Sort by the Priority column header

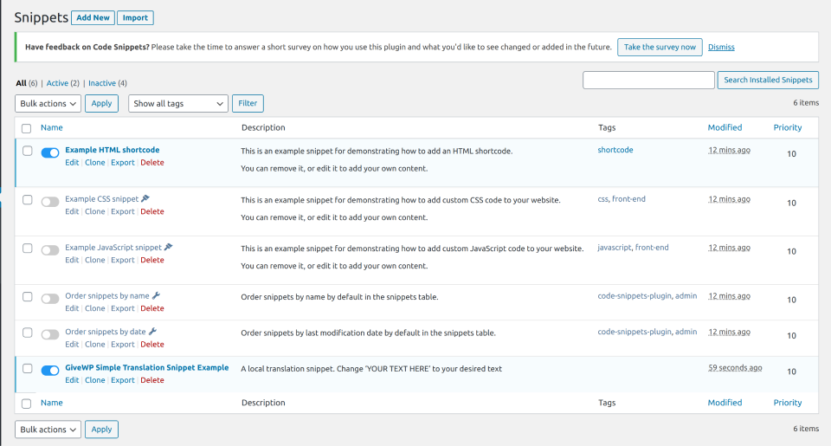[x=787, y=127]
